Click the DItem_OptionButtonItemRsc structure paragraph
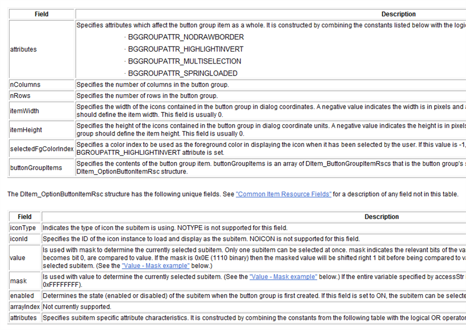The height and width of the screenshot is (330, 466). tap(233, 194)
